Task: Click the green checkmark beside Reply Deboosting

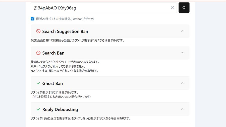Action: point(38,109)
